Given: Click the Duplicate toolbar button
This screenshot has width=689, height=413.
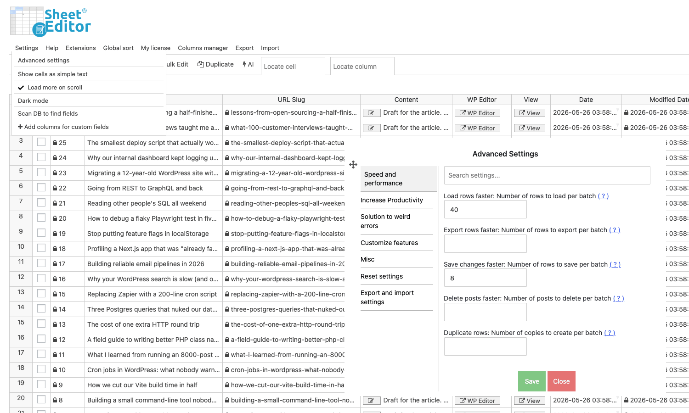Looking at the screenshot, I should click(215, 65).
